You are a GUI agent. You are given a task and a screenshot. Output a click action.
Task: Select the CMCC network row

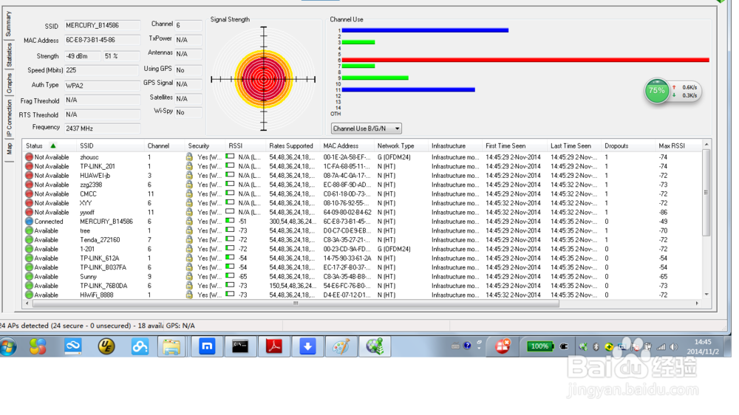362,193
